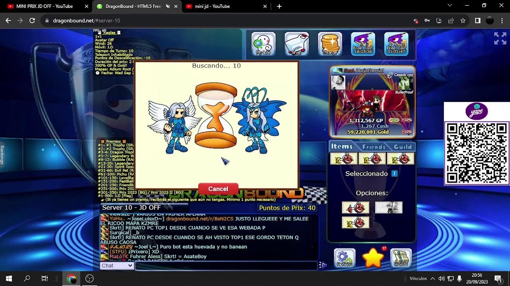This screenshot has height=286, width=510.
Task: Click the Server 10 - JD OFF label
Action: (131, 208)
